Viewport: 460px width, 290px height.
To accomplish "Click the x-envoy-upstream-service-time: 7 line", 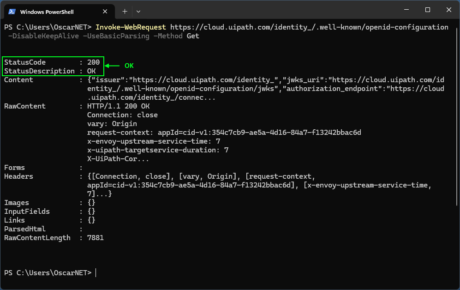I will pyautogui.click(x=154, y=141).
